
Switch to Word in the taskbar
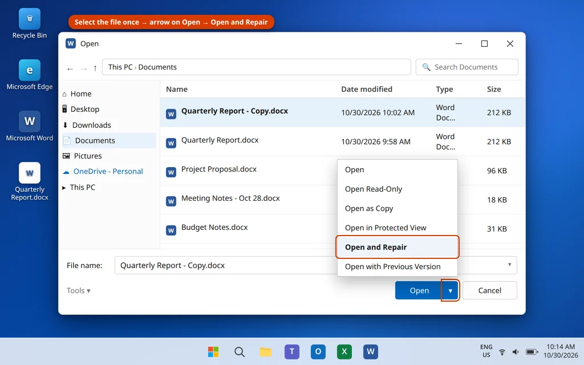pyautogui.click(x=371, y=351)
